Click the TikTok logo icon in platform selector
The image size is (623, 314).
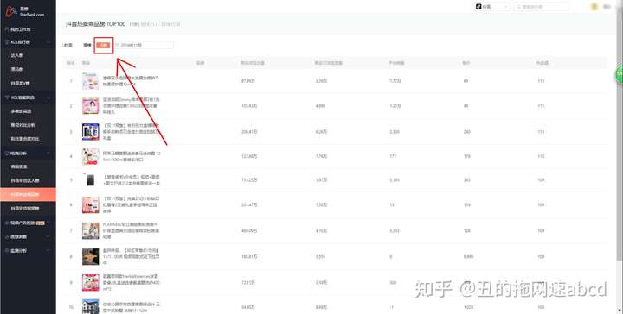478,7
